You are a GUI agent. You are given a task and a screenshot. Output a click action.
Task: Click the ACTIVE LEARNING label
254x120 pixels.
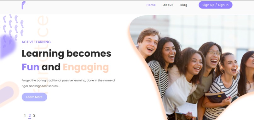pos(36,42)
